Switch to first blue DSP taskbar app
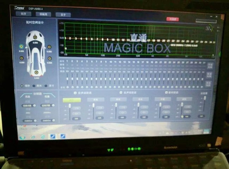 52,137
